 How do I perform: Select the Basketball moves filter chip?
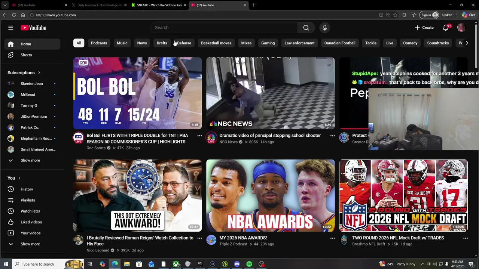click(216, 43)
